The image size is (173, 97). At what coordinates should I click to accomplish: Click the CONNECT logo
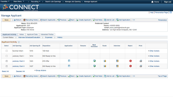click(20, 7)
